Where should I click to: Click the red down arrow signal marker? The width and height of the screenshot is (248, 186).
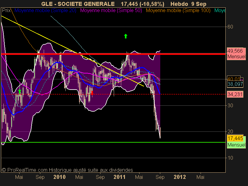pyautogui.click(x=92, y=93)
